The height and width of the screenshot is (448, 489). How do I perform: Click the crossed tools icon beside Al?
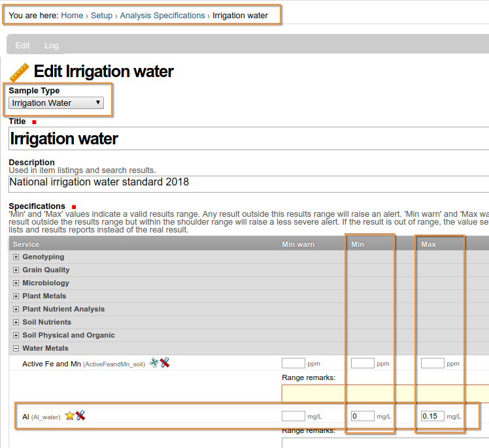click(x=80, y=415)
